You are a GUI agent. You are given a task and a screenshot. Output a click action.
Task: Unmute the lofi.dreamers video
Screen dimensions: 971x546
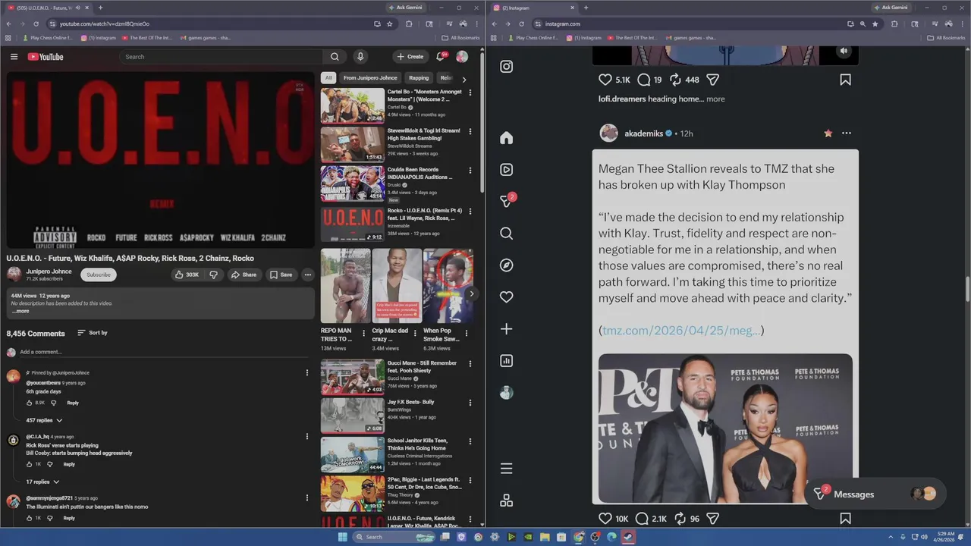coord(844,52)
